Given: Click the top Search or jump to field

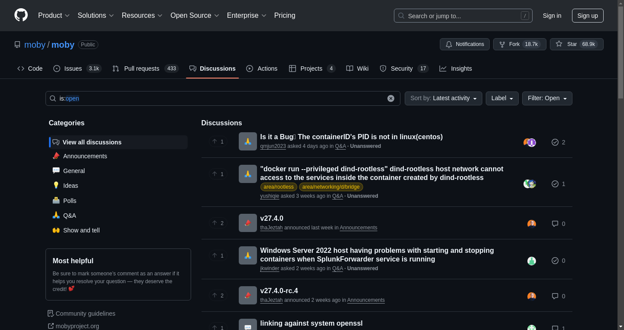Looking at the screenshot, I should pos(463,16).
